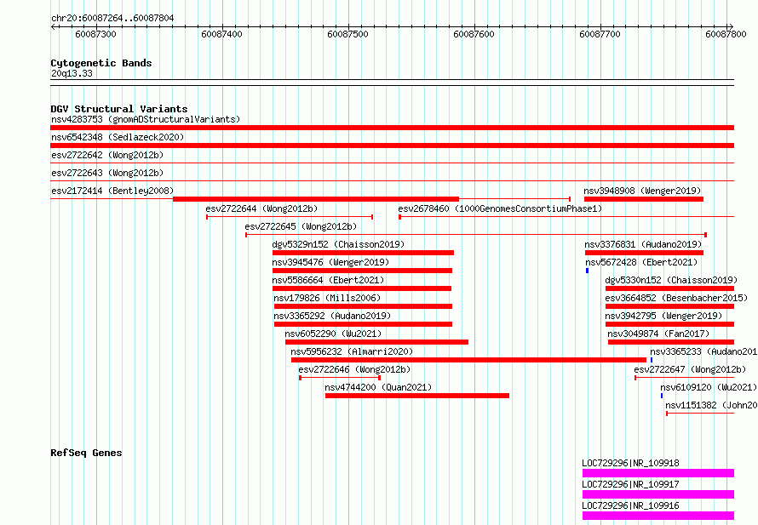758x525 pixels.
Task: Open nsv3948908 Wenger2019 variant
Action: tap(642, 191)
